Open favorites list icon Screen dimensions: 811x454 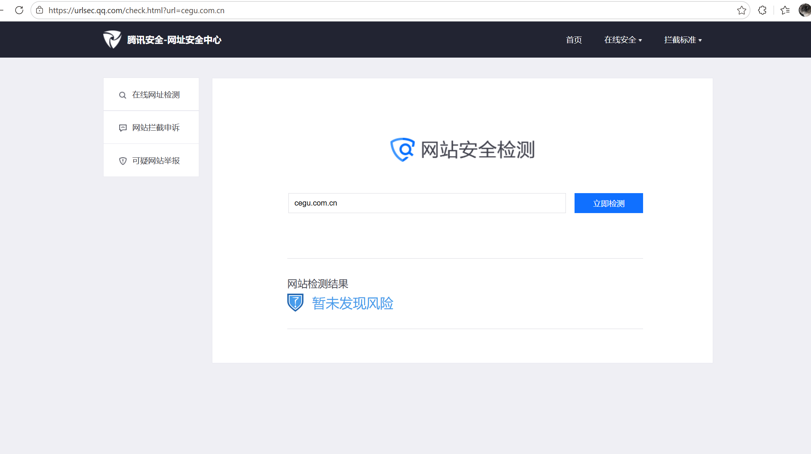pyautogui.click(x=785, y=10)
